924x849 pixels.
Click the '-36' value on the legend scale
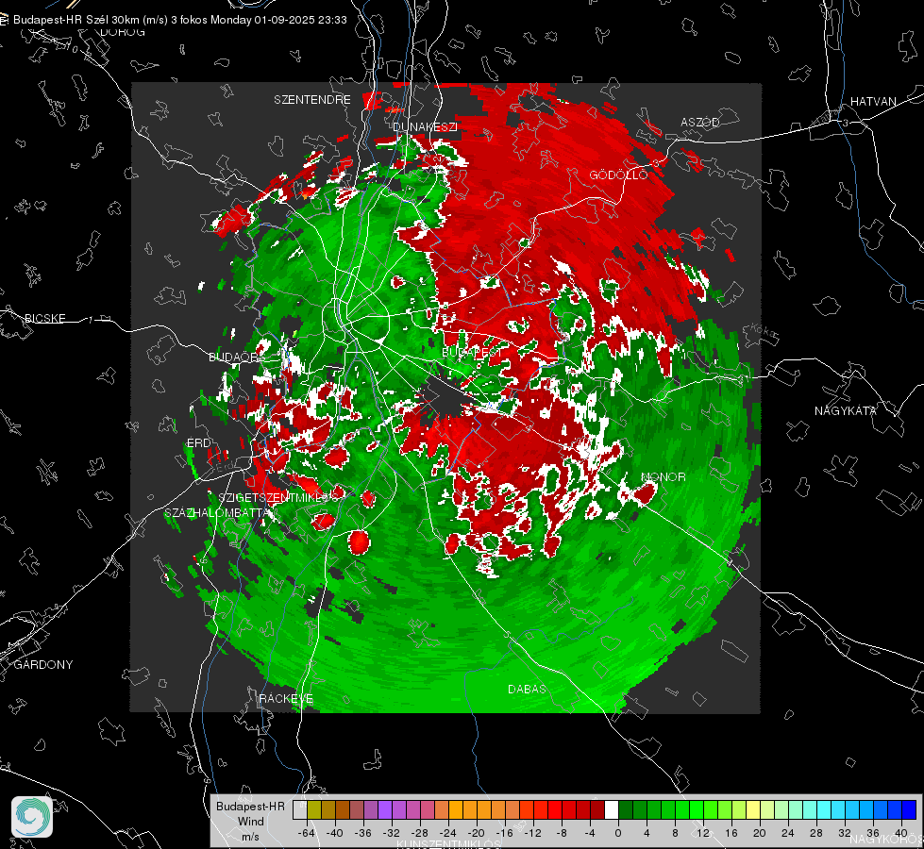(x=363, y=833)
